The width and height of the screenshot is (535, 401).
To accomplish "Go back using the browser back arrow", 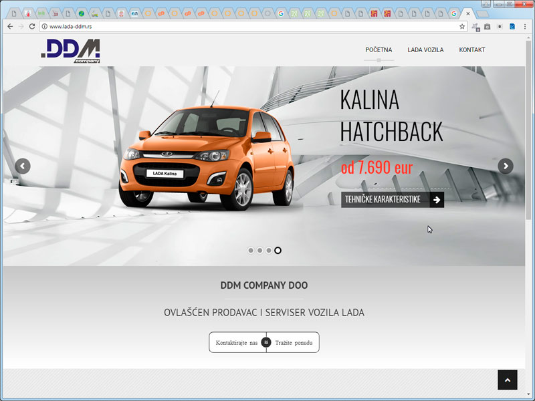I will [10, 26].
